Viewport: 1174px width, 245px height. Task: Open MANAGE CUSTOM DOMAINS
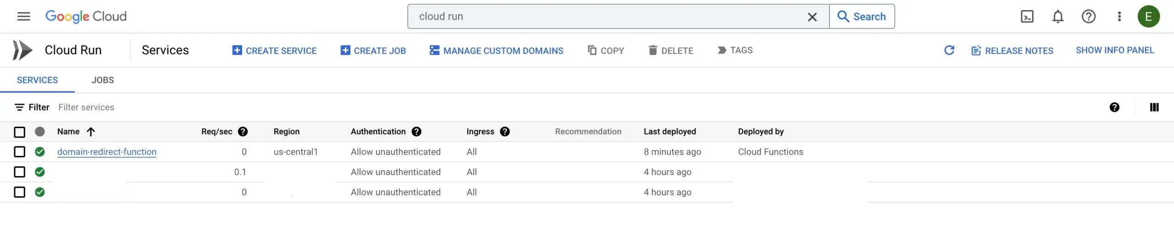[496, 51]
